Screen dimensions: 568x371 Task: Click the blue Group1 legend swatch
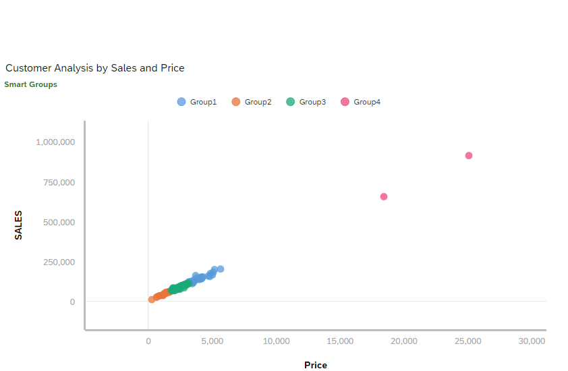click(181, 102)
